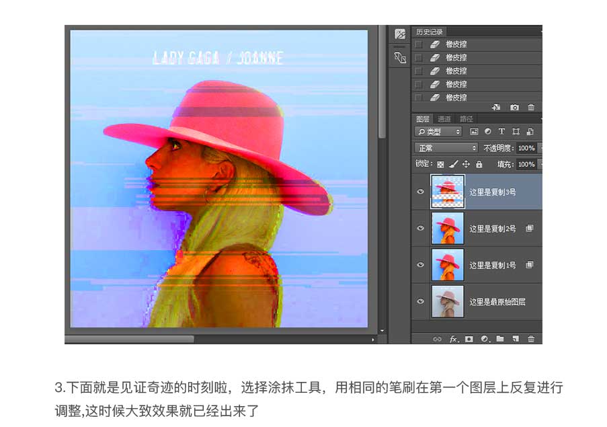Add a layer style with fx icon
The height and width of the screenshot is (427, 607).
[454, 339]
